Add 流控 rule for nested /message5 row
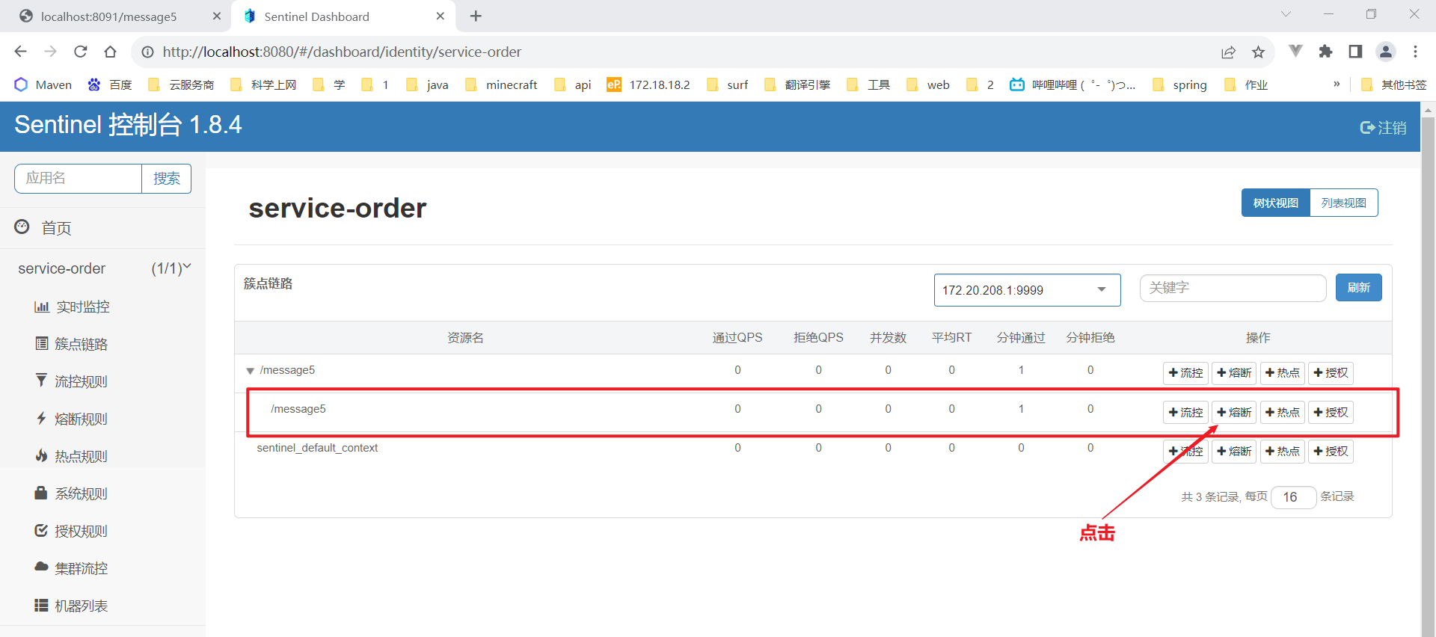 [x=1185, y=412]
